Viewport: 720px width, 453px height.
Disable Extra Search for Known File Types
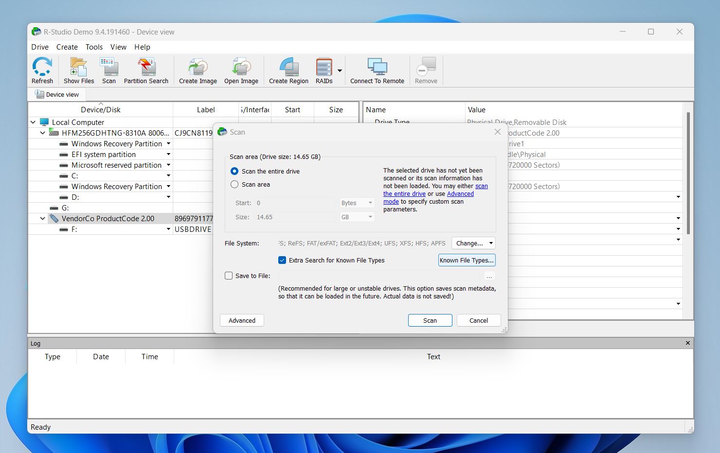(x=282, y=260)
